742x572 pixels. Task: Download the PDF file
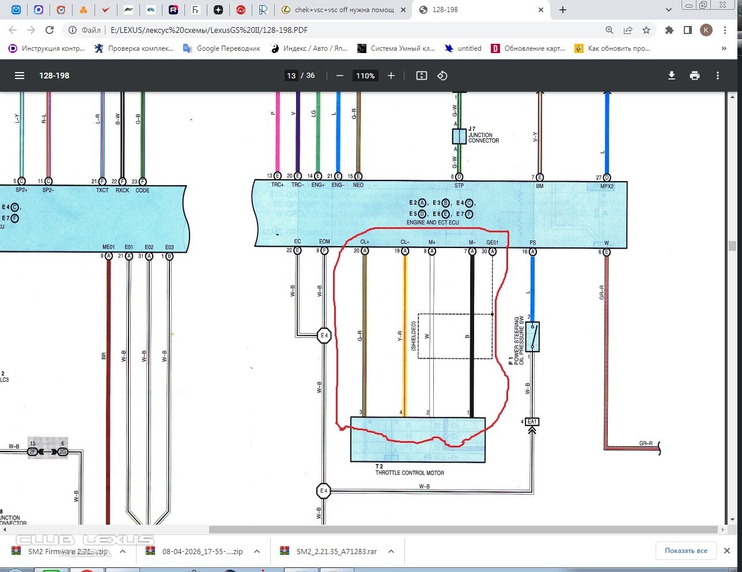671,76
